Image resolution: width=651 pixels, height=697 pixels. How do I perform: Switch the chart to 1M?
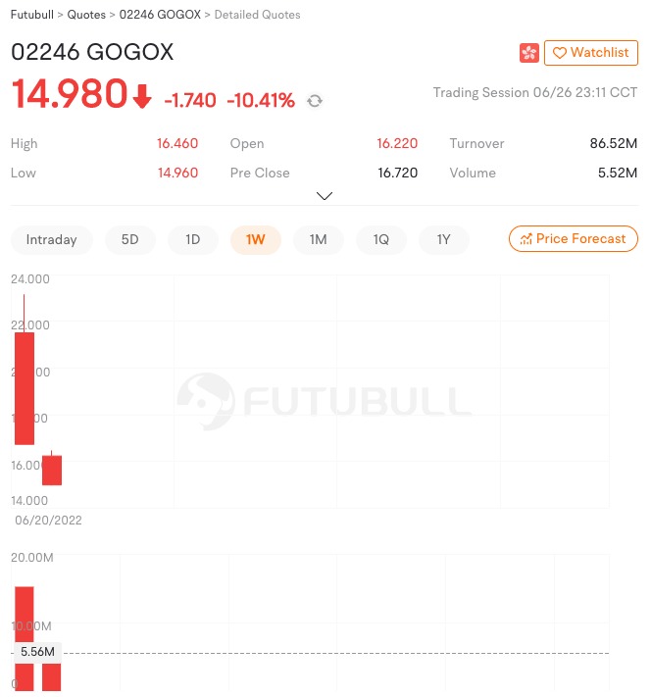(319, 239)
